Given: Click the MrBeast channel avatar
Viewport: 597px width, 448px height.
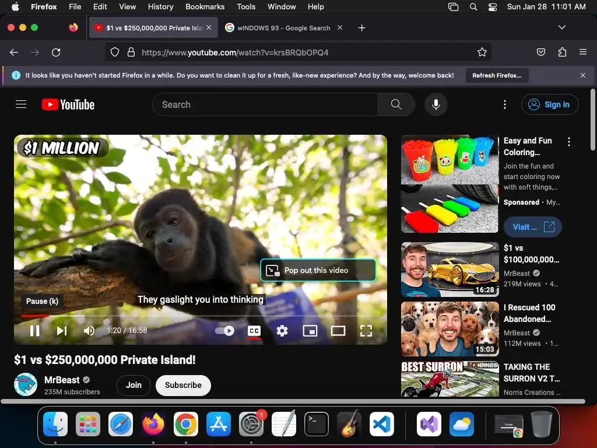Looking at the screenshot, I should point(26,385).
